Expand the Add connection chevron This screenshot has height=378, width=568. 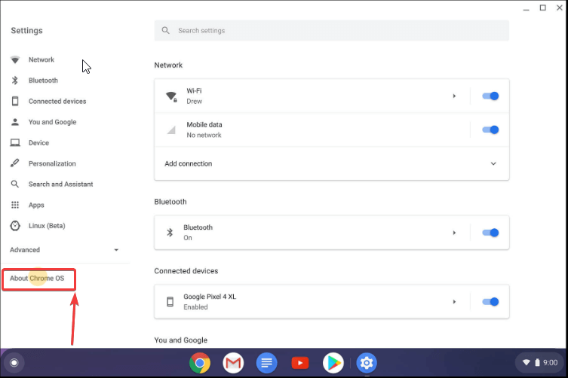(x=493, y=163)
